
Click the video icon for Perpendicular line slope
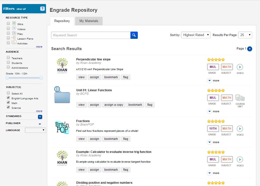240,67
